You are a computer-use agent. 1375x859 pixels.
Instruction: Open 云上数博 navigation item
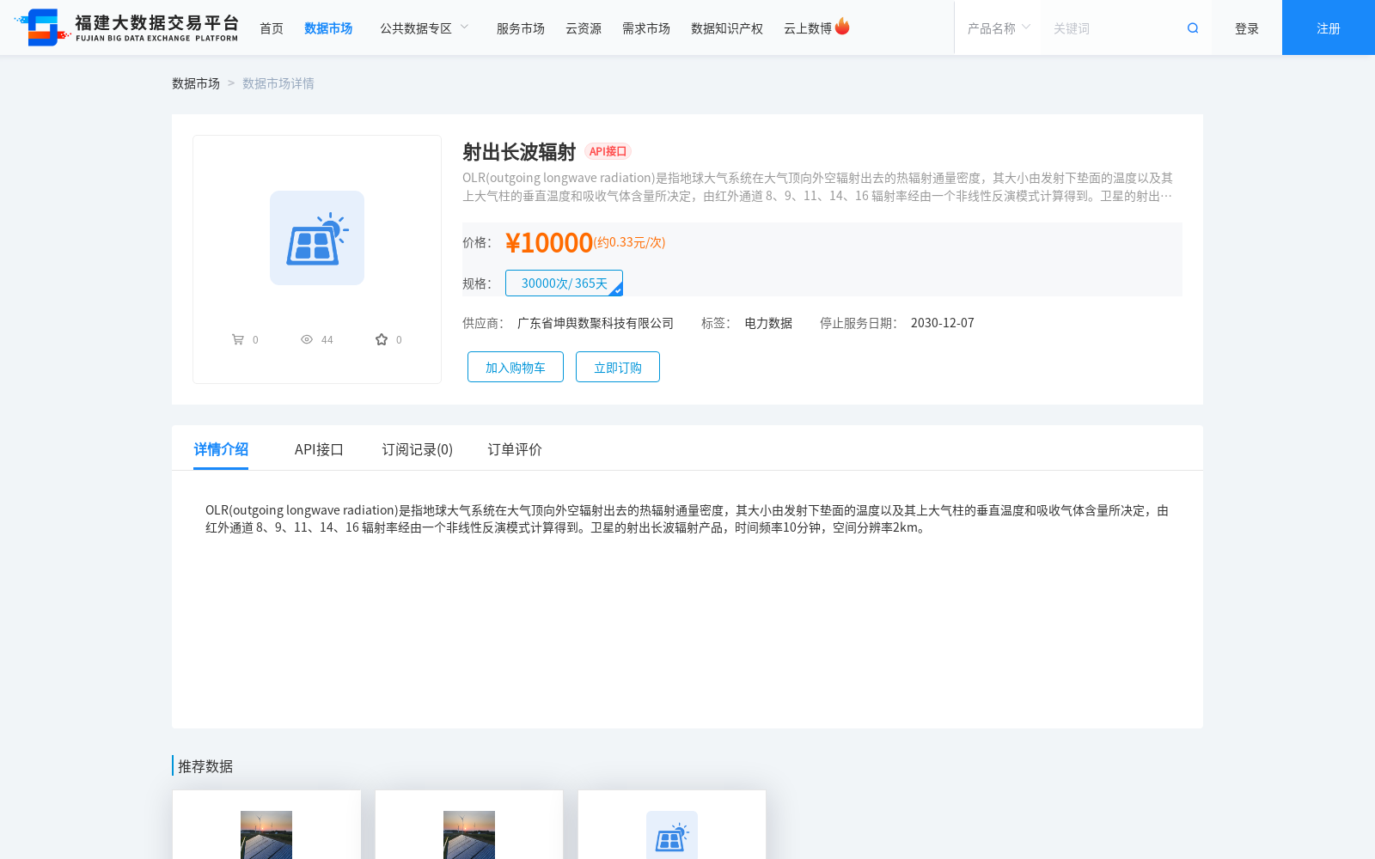808,28
